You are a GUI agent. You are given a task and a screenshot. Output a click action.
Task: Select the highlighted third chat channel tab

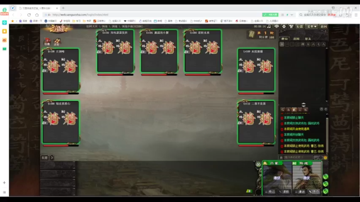294,110
